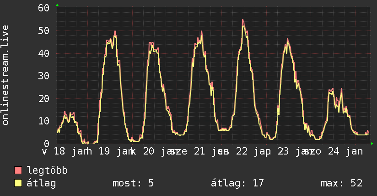Select the legtöbb legend label
The image size is (377, 196).
pos(47,170)
